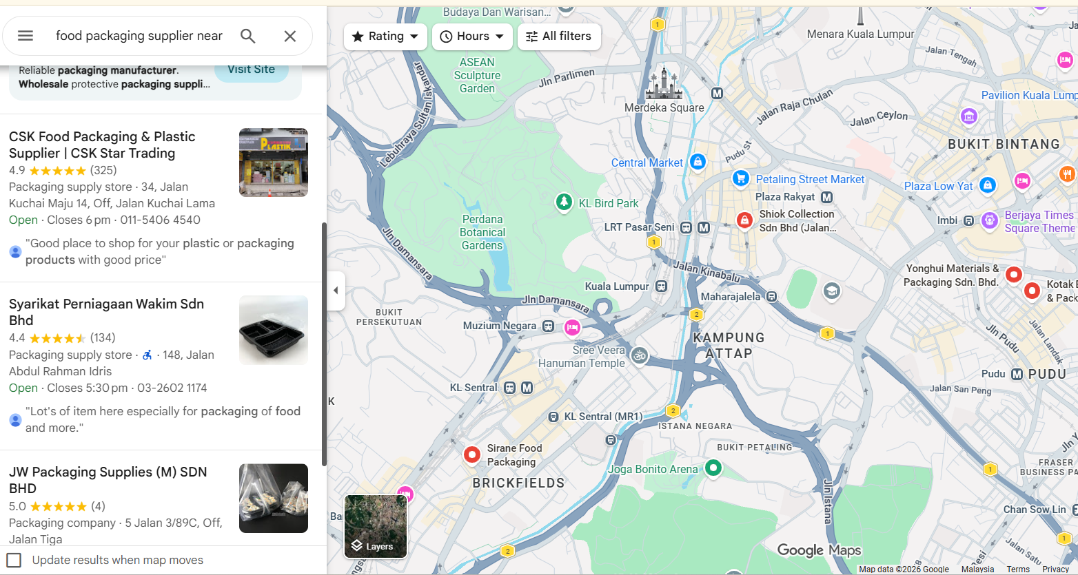The width and height of the screenshot is (1078, 575).
Task: Click KL Bird Park green pin
Action: (x=564, y=202)
